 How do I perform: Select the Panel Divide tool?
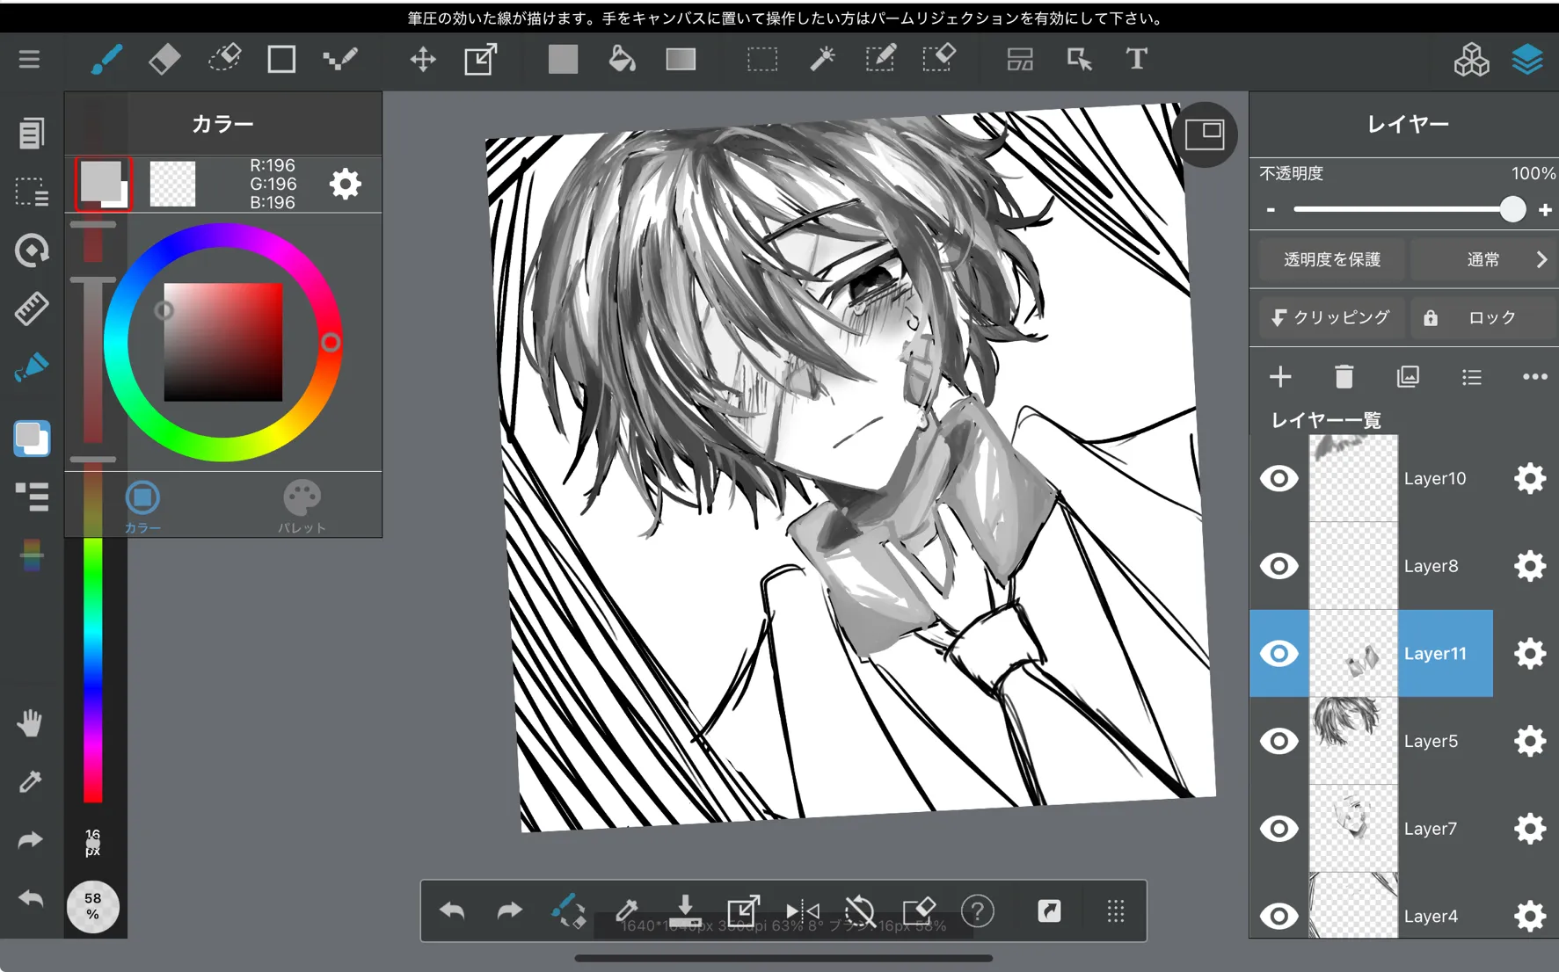1020,60
